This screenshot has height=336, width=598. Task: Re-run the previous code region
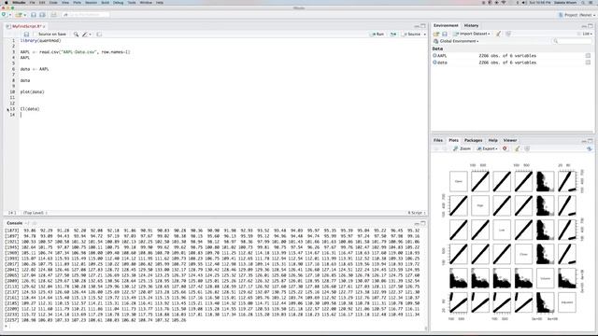(392, 35)
